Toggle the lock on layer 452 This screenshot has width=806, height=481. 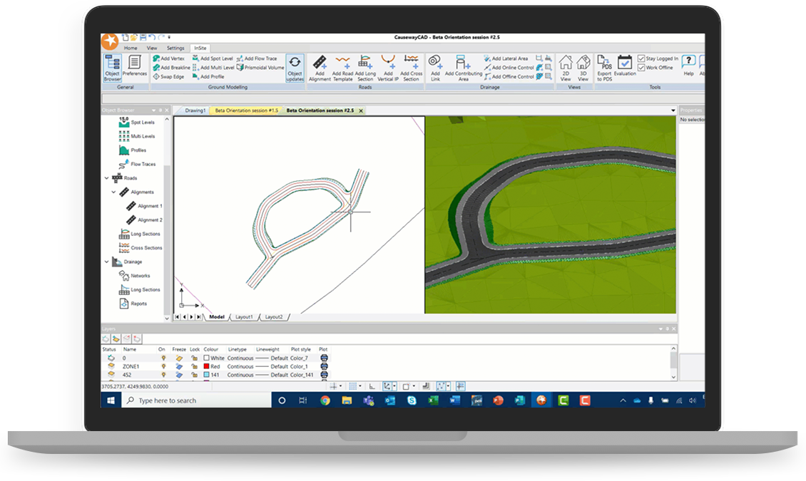(195, 376)
